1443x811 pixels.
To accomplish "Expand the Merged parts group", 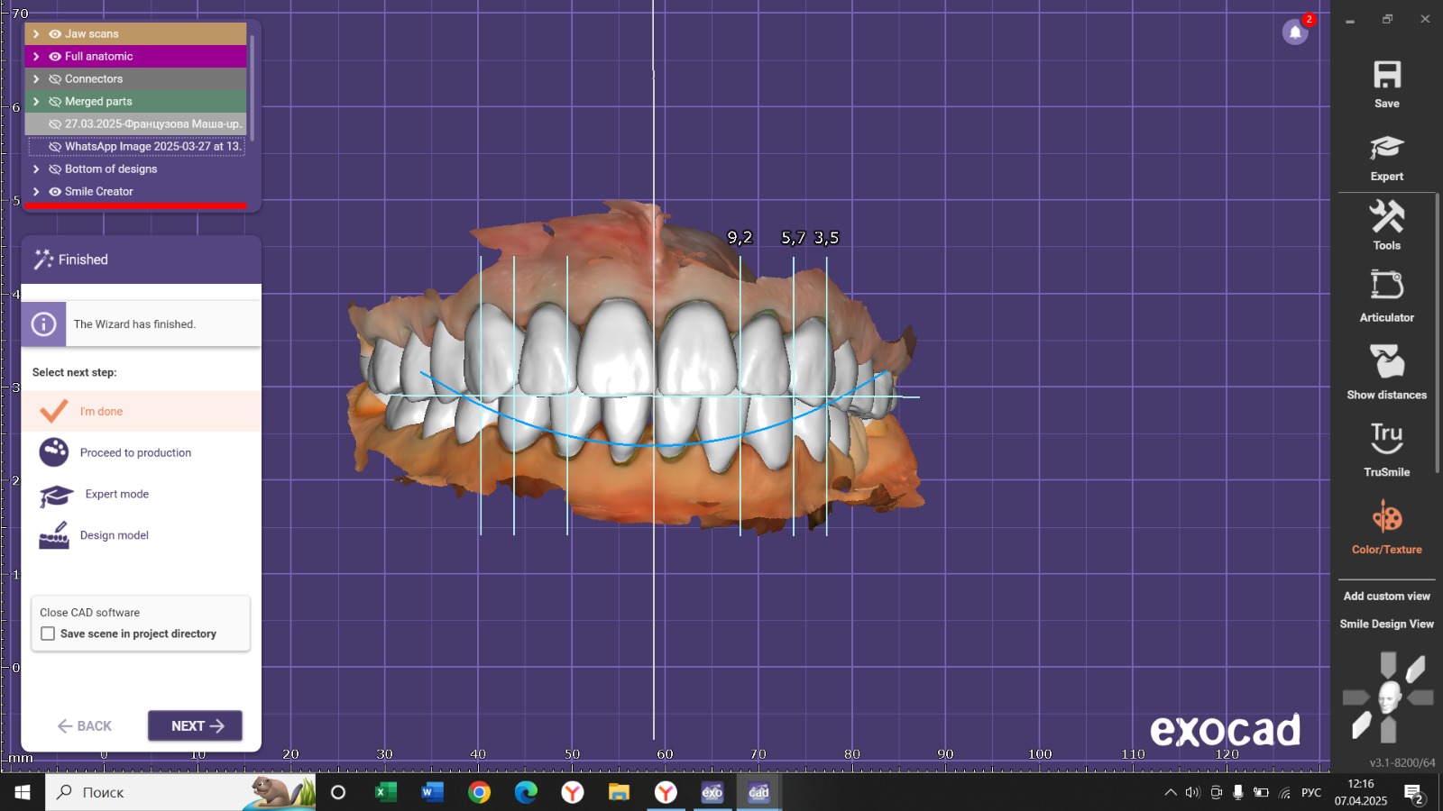I will [36, 102].
